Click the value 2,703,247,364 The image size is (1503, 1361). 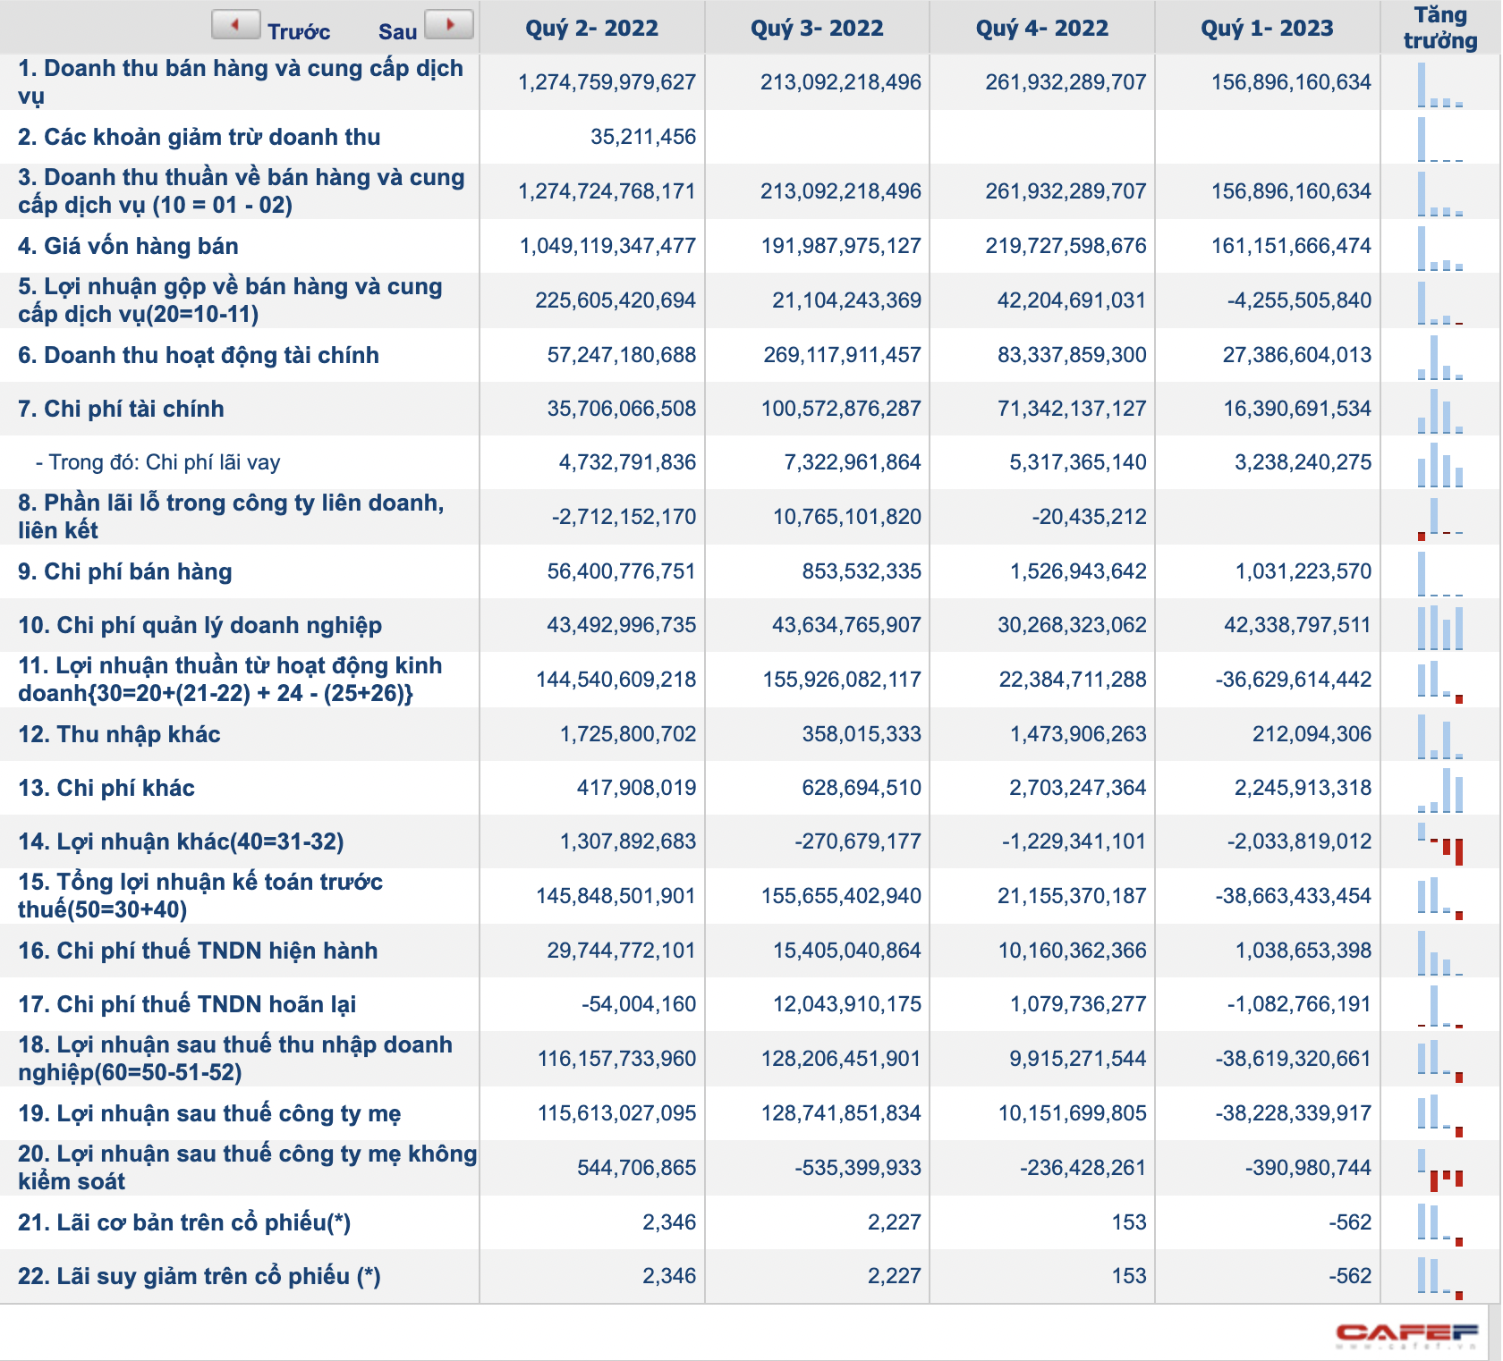point(1078,788)
